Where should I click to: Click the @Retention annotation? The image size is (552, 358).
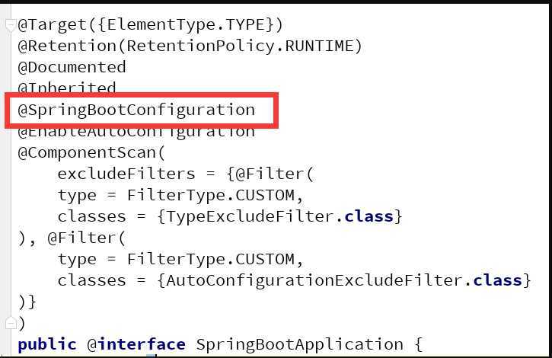pos(67,46)
